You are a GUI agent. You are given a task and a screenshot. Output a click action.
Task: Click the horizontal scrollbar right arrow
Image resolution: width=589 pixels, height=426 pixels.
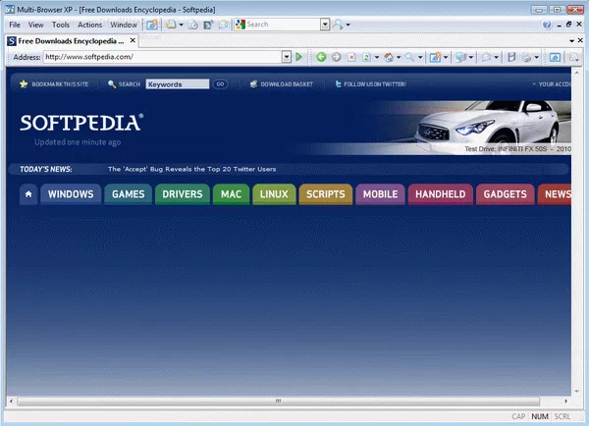(565, 401)
